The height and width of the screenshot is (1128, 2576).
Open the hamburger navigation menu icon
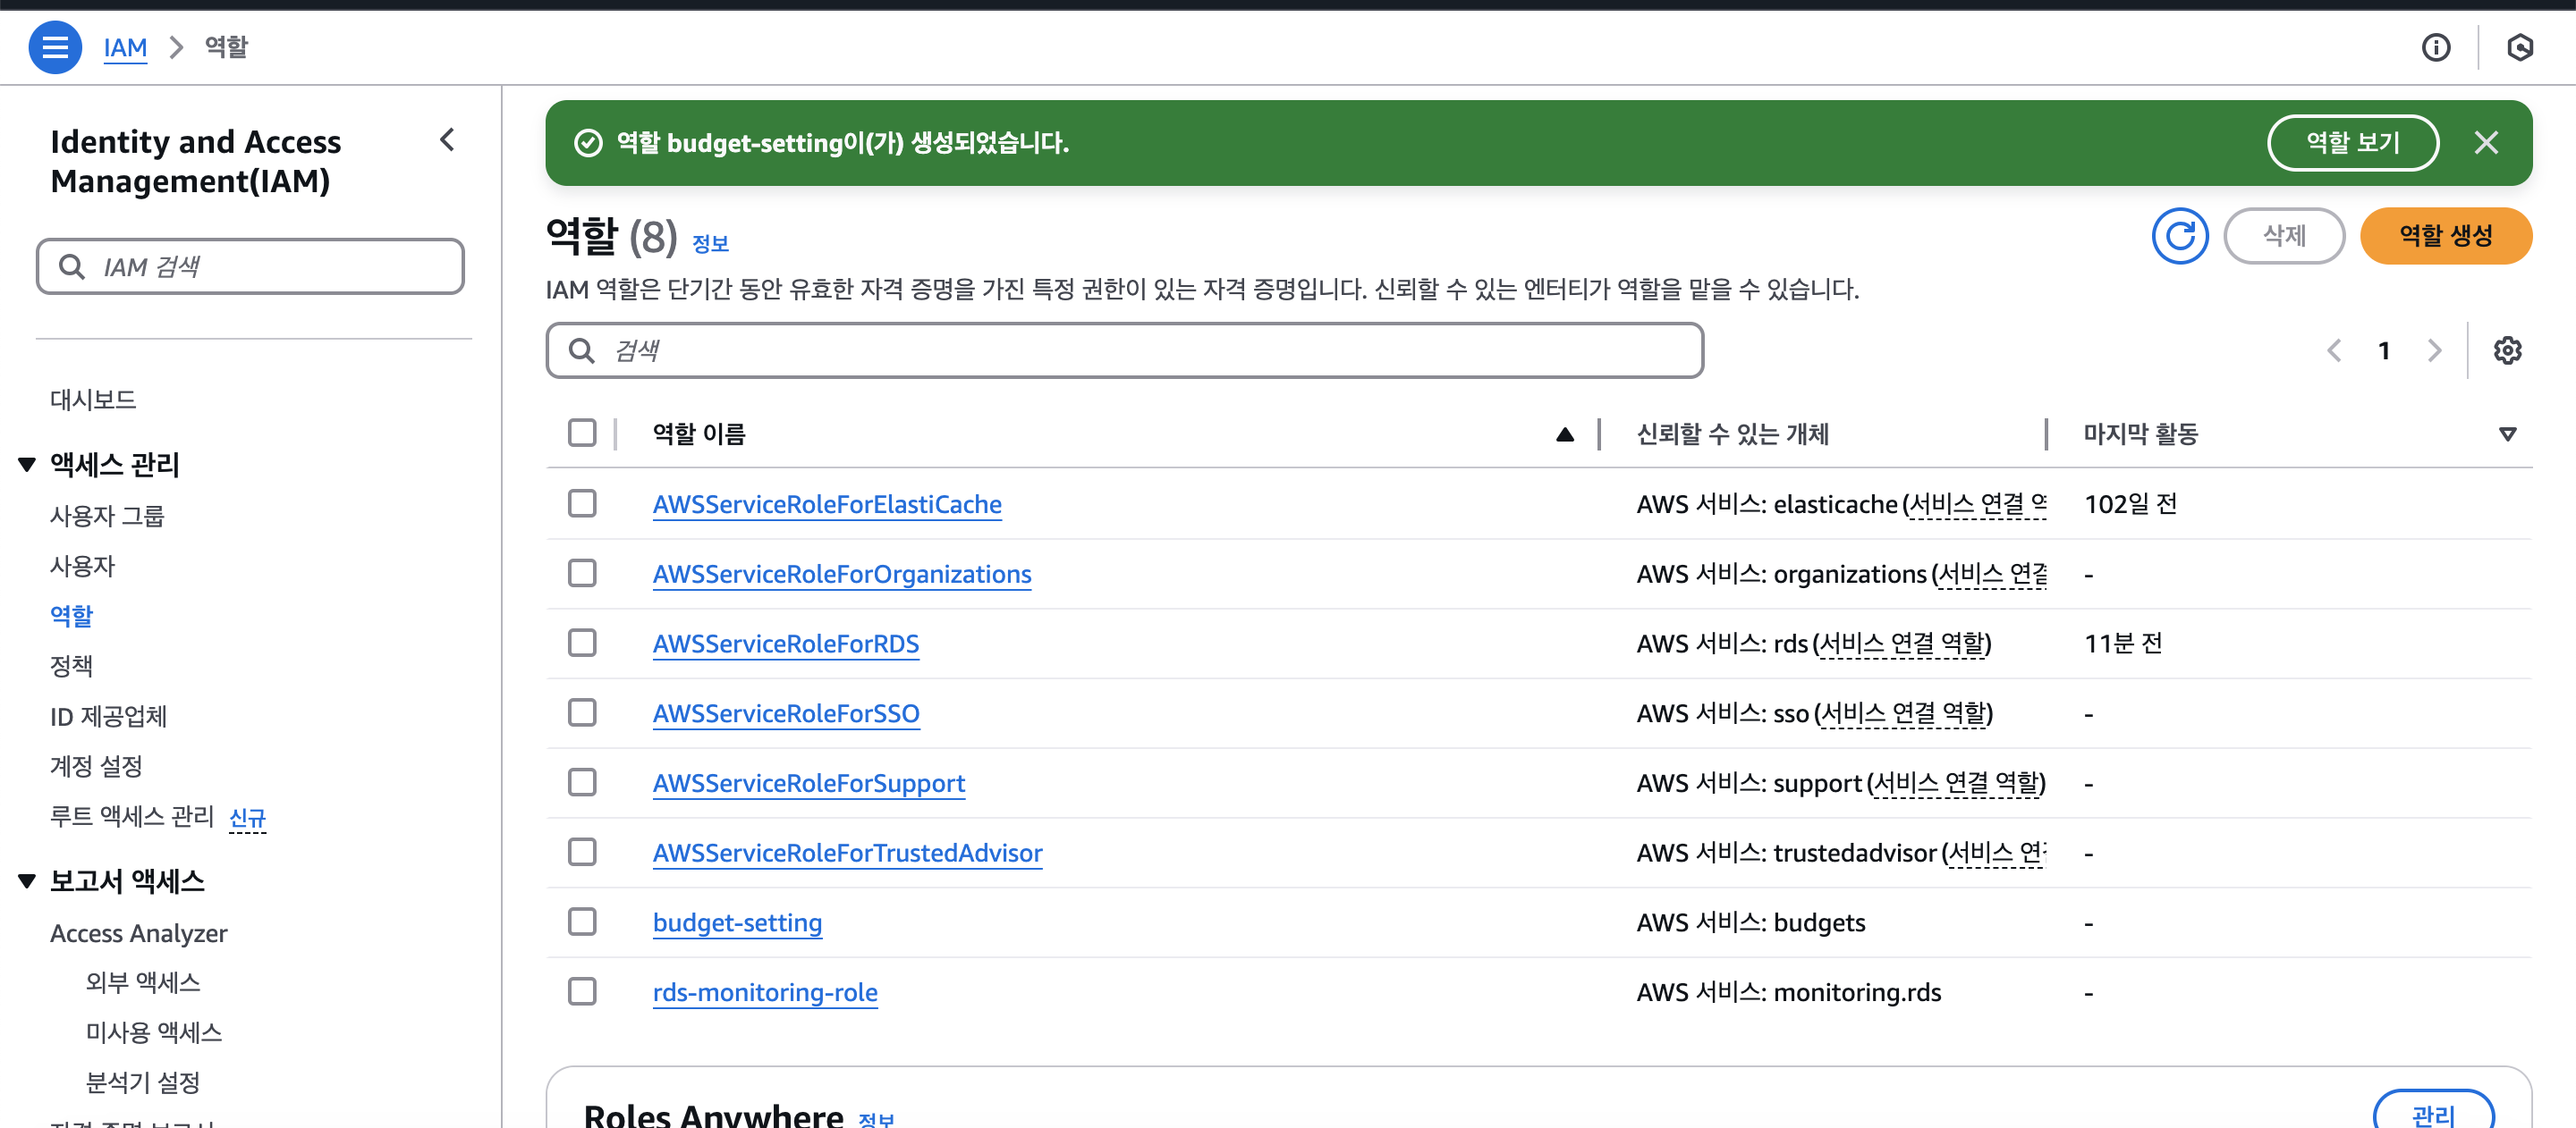tap(54, 47)
